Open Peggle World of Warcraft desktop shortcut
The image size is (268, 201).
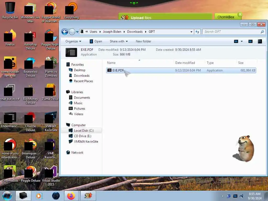[51, 12]
